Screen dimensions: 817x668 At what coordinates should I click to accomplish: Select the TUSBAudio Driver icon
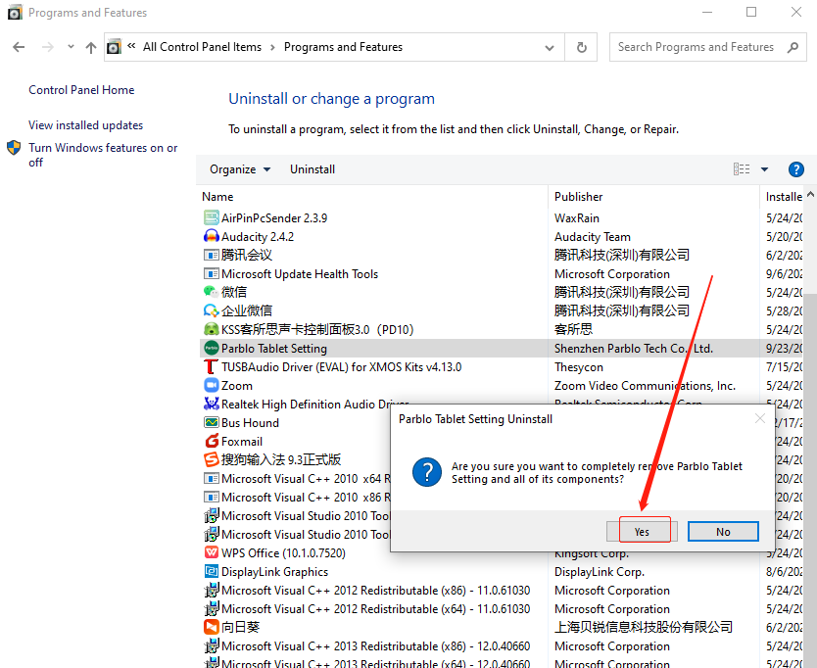point(211,367)
